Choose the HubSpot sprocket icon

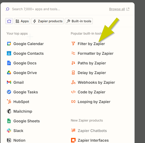tap(9, 101)
